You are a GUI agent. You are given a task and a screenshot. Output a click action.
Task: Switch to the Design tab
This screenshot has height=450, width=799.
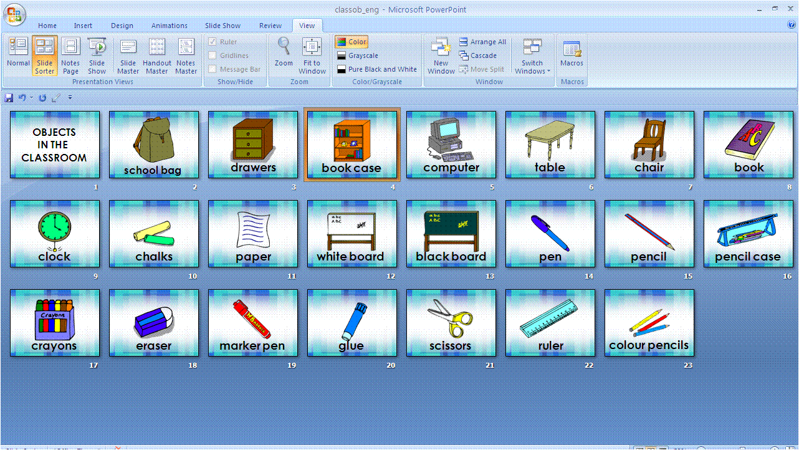click(x=122, y=26)
